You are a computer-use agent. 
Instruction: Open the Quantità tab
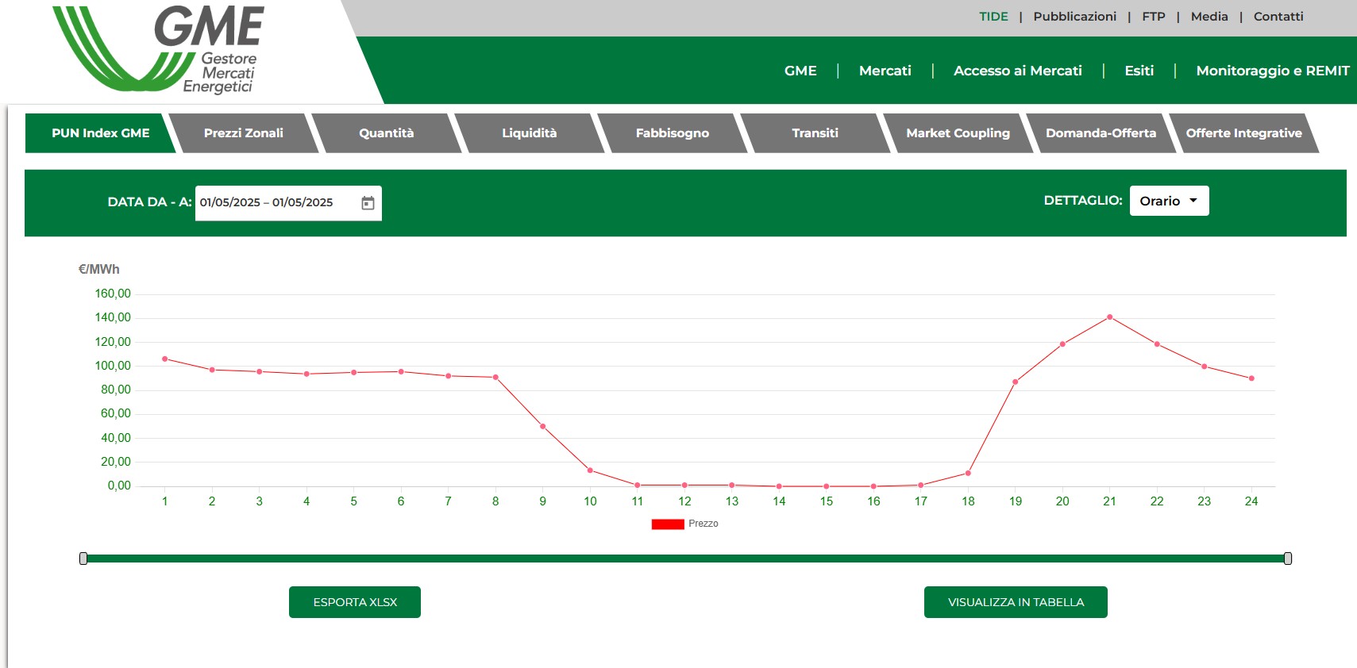(x=386, y=133)
